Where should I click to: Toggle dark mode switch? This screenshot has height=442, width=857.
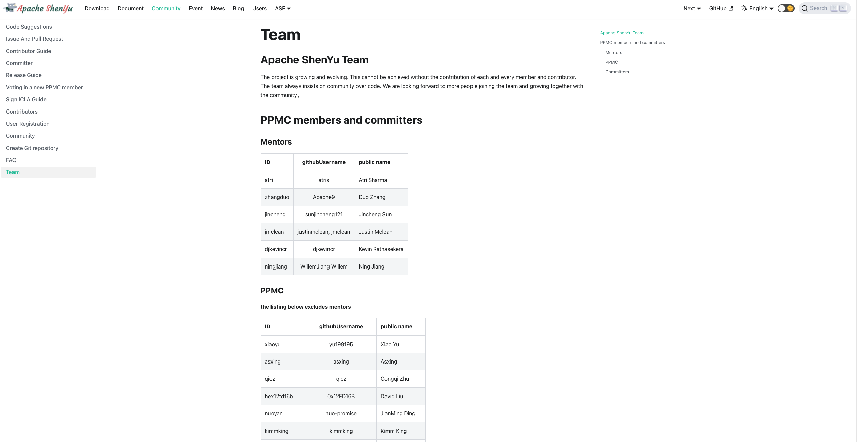coord(786,8)
